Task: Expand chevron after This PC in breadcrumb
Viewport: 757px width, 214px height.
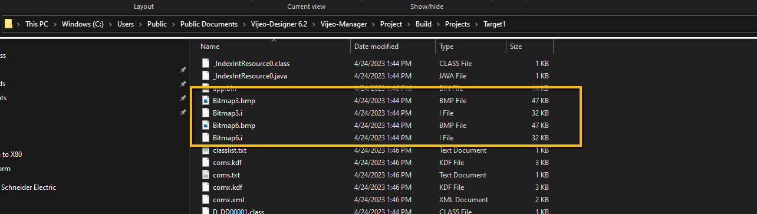Action: point(55,24)
